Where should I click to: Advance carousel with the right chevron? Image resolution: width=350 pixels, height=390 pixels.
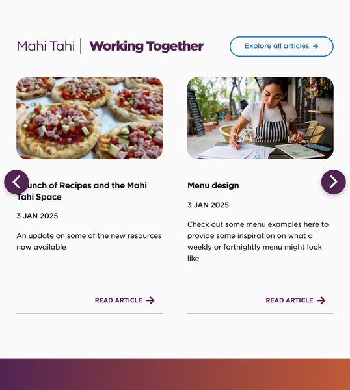tap(333, 182)
